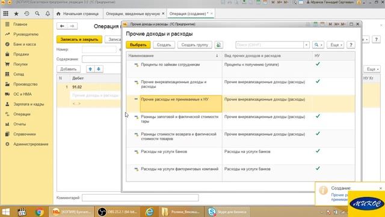Open Favorites star icon

(16, 14)
